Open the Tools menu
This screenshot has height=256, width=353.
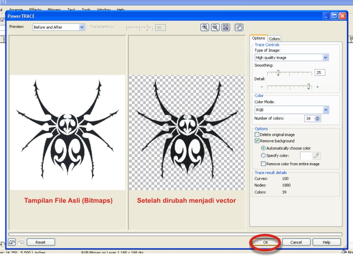click(86, 10)
